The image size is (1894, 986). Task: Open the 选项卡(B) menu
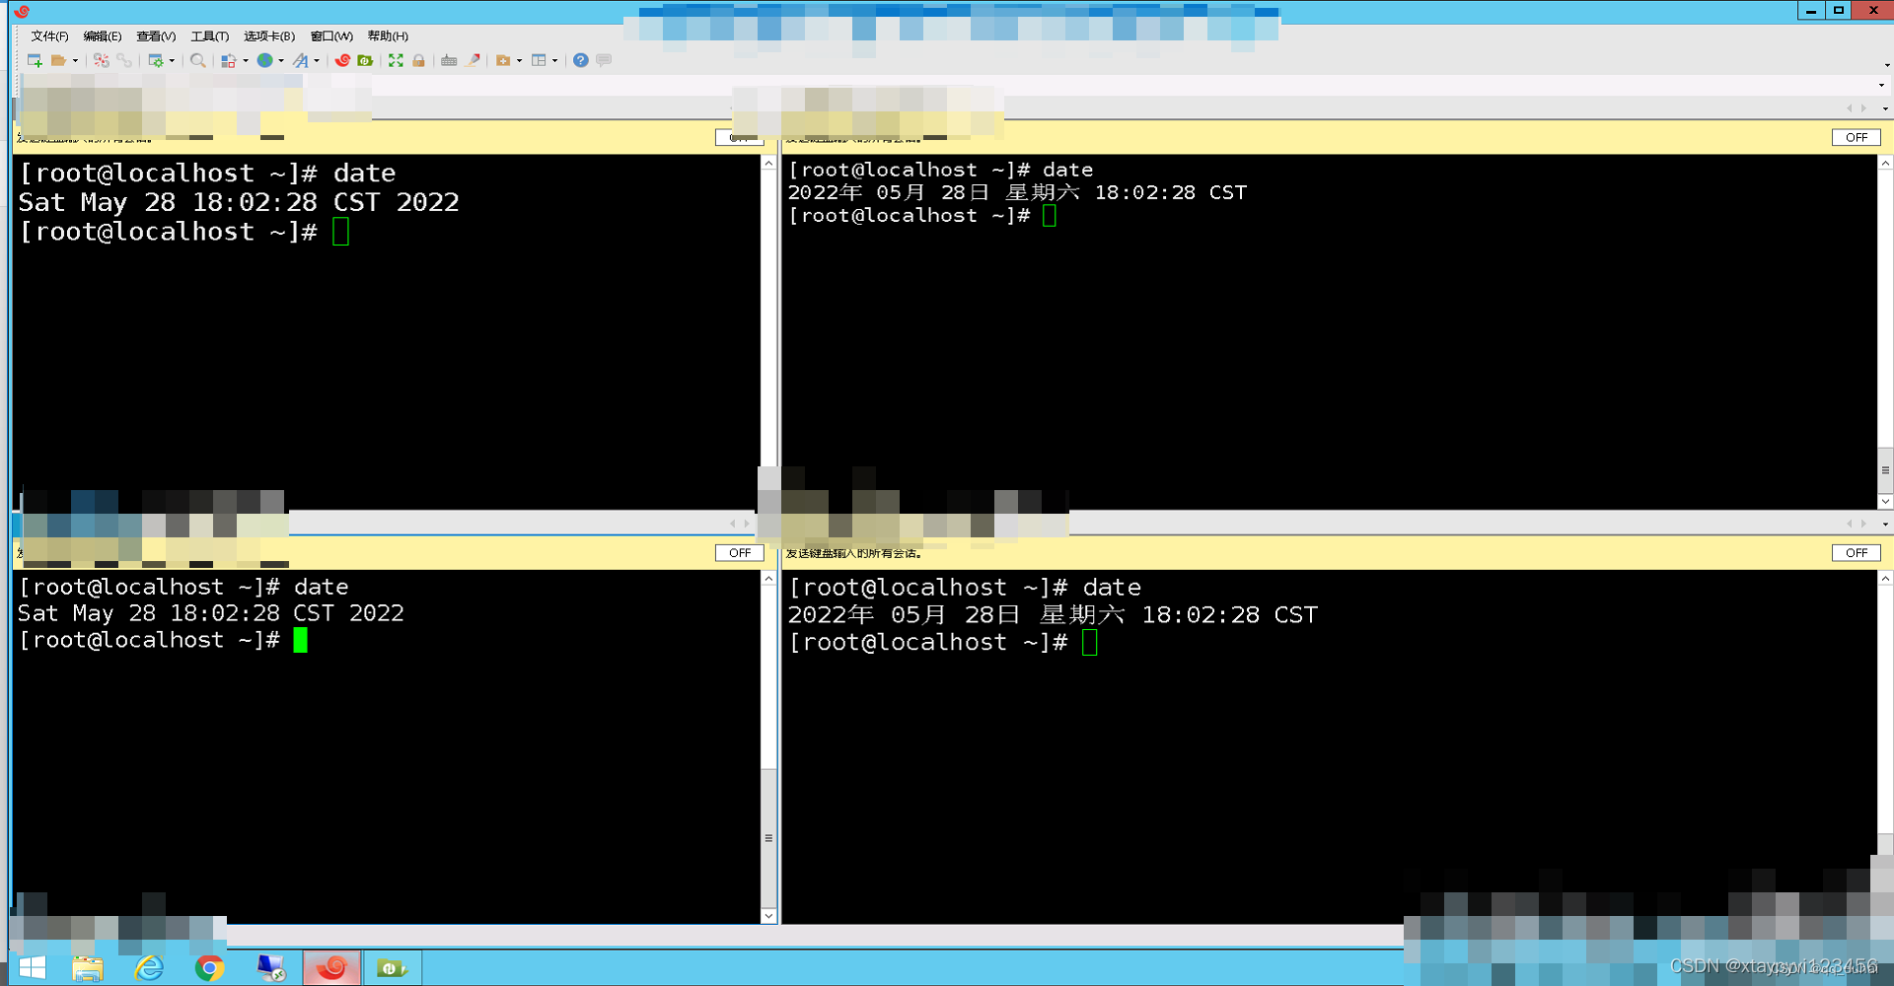tap(268, 36)
